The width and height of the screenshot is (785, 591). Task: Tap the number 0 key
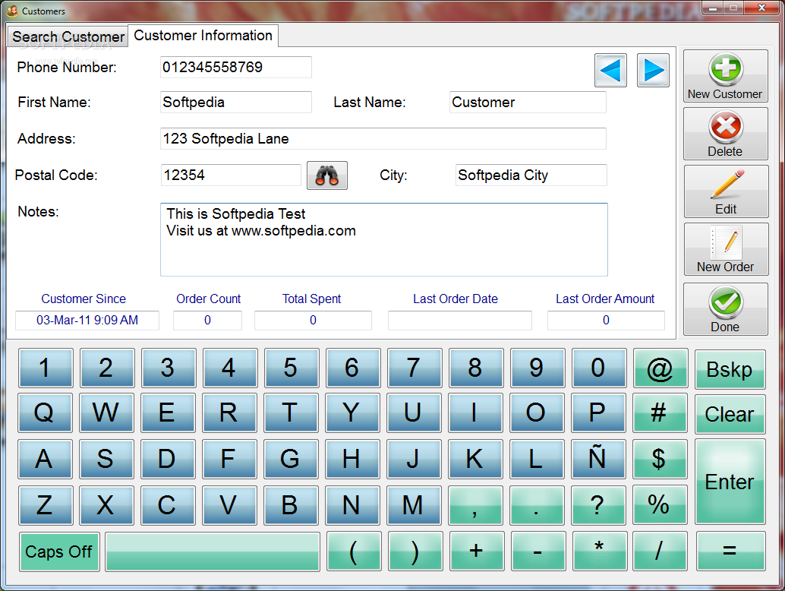pyautogui.click(x=599, y=368)
